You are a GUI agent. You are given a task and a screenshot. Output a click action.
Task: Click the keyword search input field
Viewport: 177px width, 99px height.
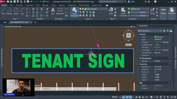tap(111, 2)
